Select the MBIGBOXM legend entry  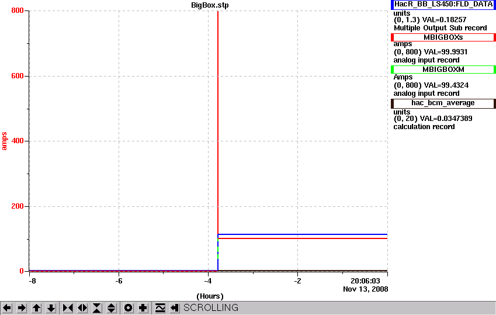[x=443, y=70]
